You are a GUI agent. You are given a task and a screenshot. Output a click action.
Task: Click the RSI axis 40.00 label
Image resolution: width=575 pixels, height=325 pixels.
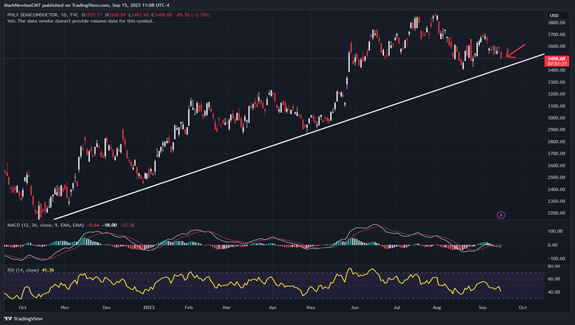click(x=554, y=293)
